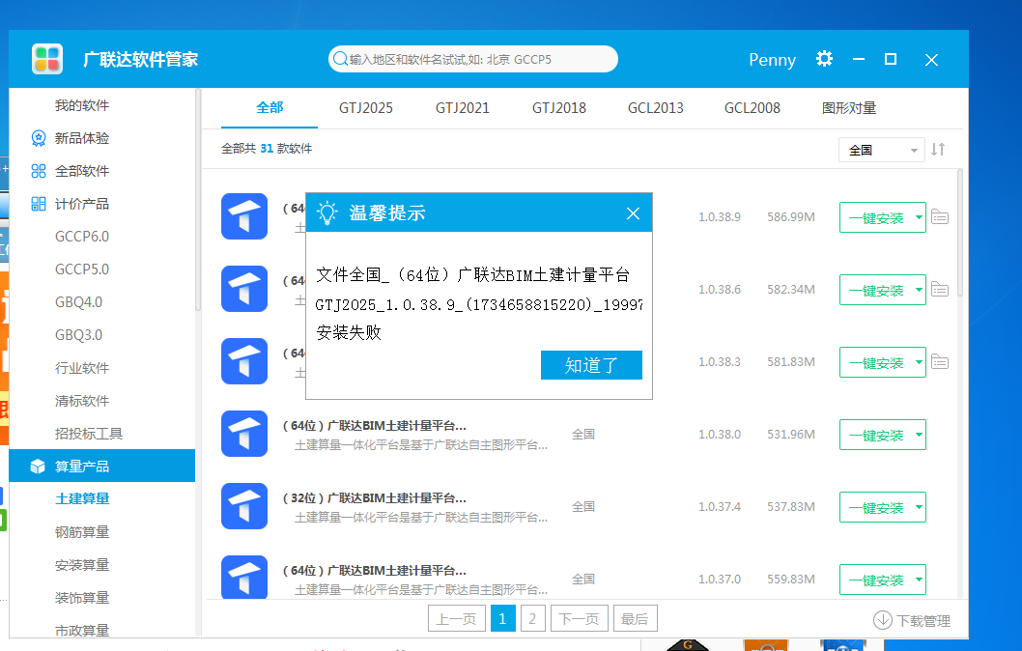Click app icon of version 1.0.38.6 row

244,289
